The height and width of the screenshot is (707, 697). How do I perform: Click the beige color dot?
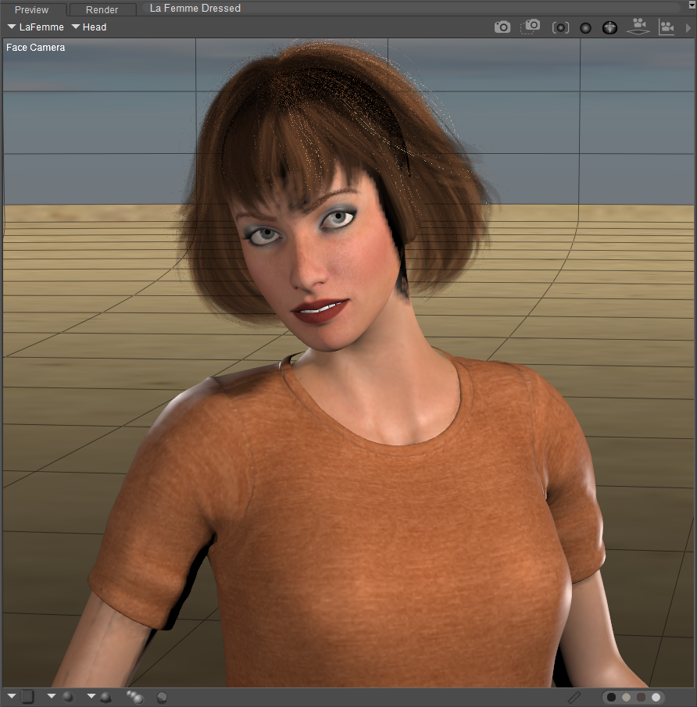point(626,697)
